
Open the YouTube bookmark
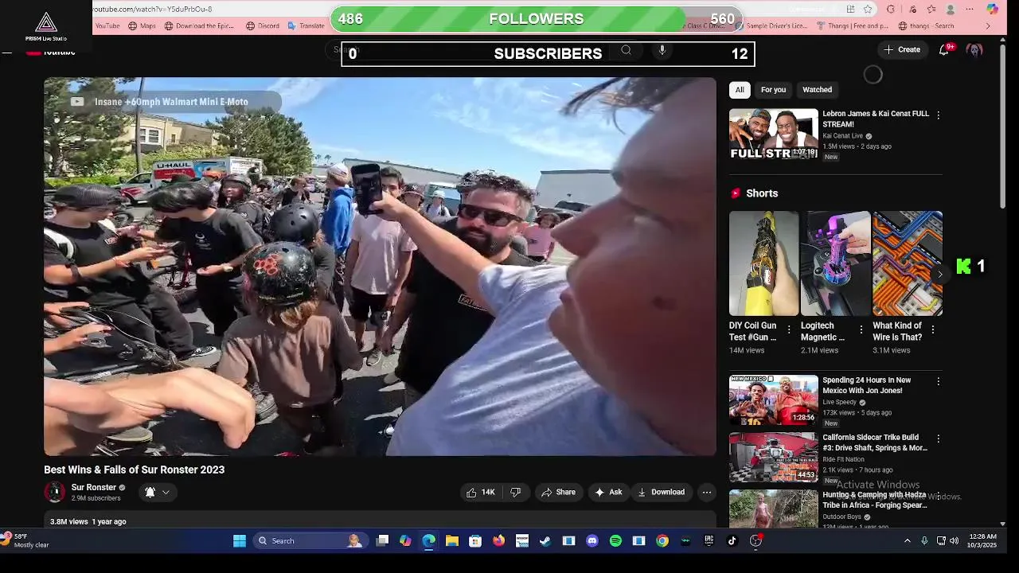tap(107, 25)
